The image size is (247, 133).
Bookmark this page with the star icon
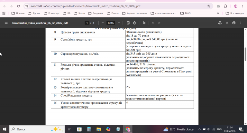tap(208, 6)
